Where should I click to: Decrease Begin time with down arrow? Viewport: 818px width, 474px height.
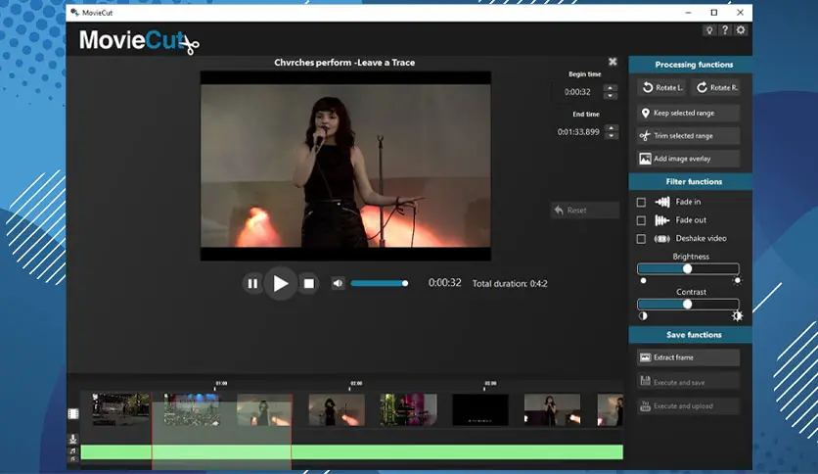pos(611,96)
